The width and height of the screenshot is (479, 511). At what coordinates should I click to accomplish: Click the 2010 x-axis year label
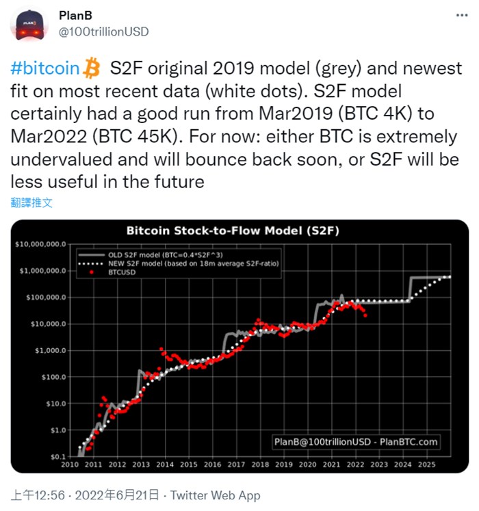(69, 464)
